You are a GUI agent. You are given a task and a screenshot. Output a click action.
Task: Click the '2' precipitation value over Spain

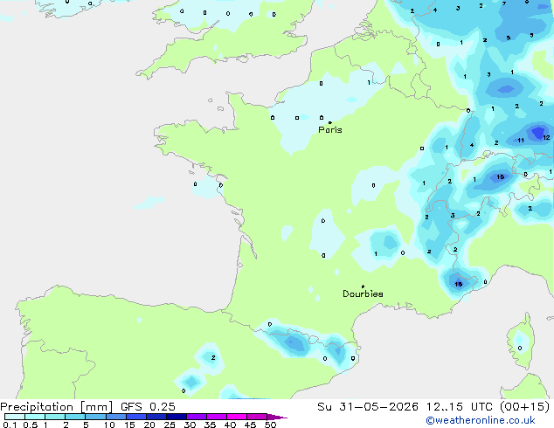(x=213, y=358)
